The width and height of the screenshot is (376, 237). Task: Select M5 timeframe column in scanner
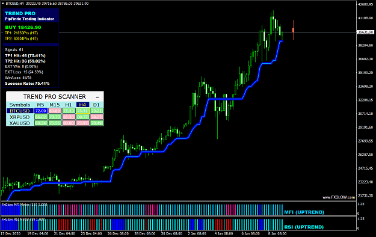pos(40,105)
